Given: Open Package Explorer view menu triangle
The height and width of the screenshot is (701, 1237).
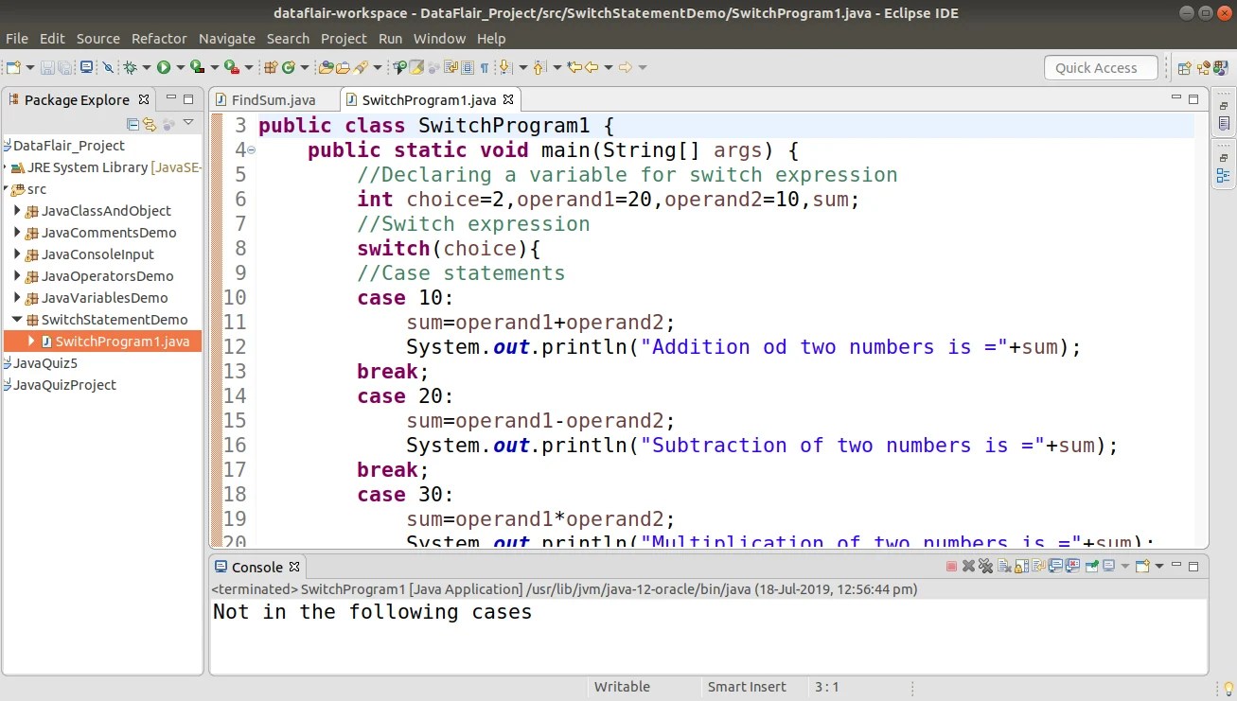Looking at the screenshot, I should [x=188, y=122].
